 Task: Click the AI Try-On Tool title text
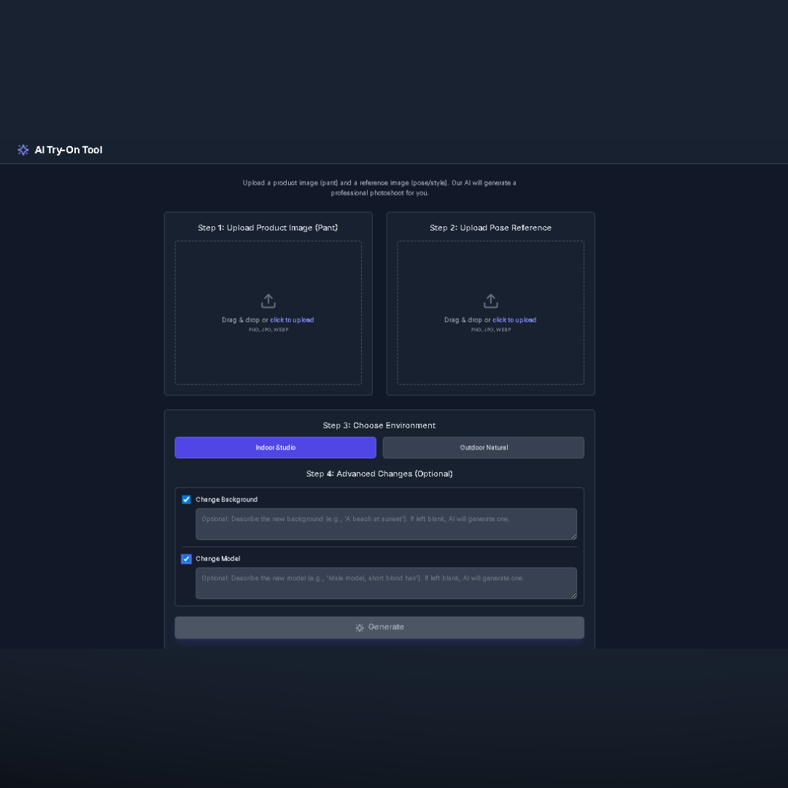pyautogui.click(x=69, y=150)
